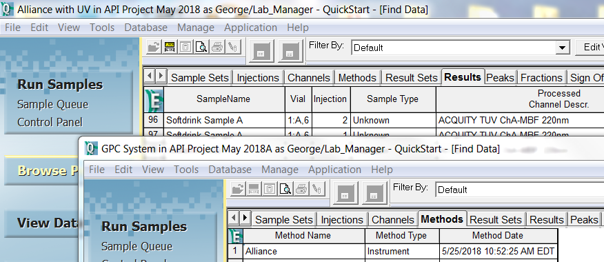The width and height of the screenshot is (604, 262).
Task: Switch to Peaks tab in Alliance window
Action: click(500, 78)
